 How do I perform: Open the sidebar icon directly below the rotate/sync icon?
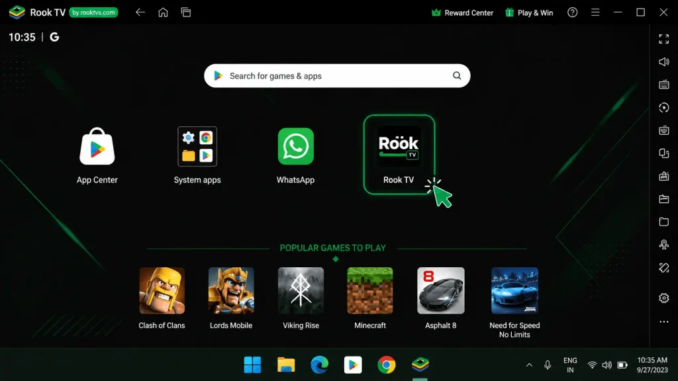coord(663,130)
